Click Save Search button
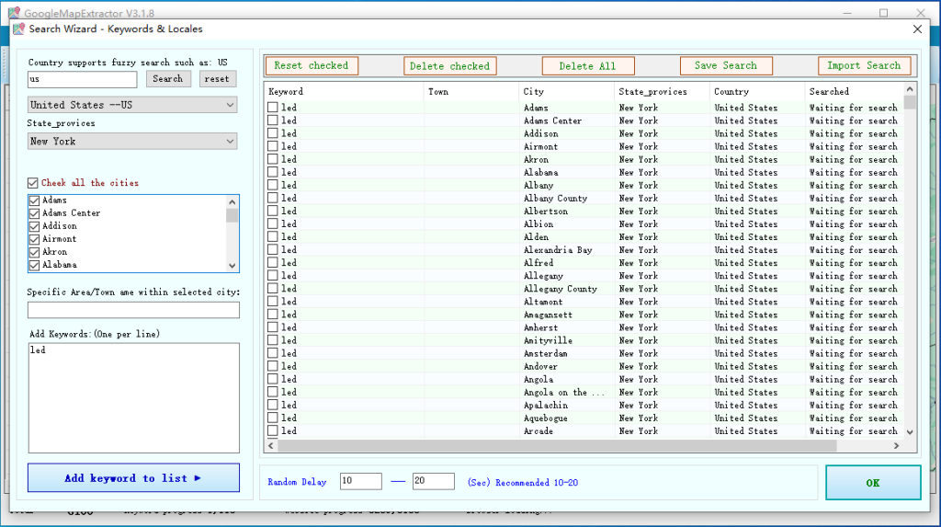Screen dimensions: 941x527 point(726,66)
